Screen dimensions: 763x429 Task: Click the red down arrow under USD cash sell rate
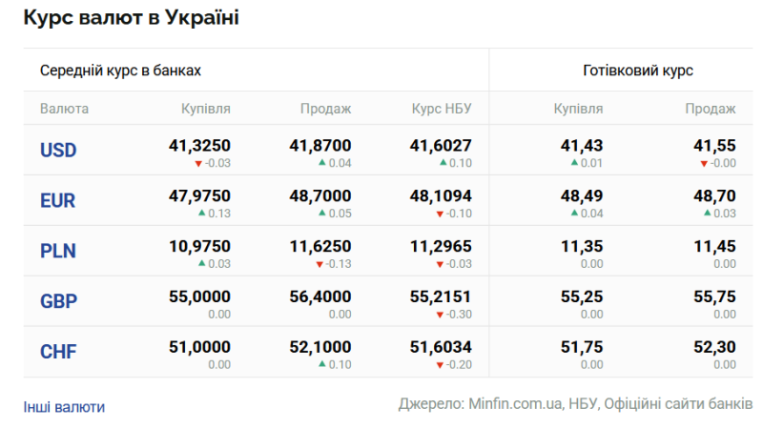pos(704,164)
